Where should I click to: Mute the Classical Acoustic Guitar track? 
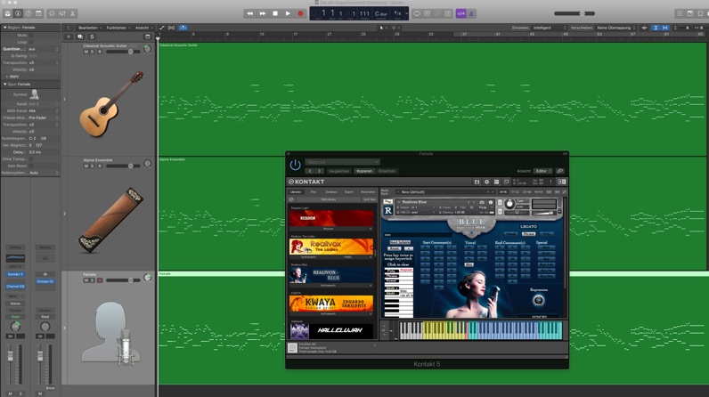pos(86,52)
